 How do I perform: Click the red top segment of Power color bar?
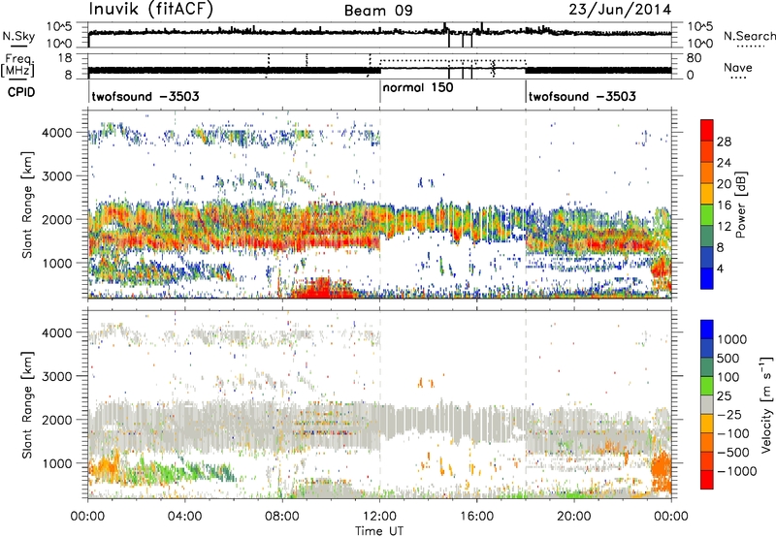(707, 130)
